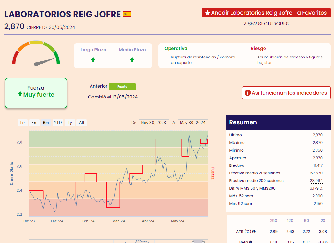The width and height of the screenshot is (334, 243).
Task: Click the Riesgo heading
Action: [x=258, y=48]
